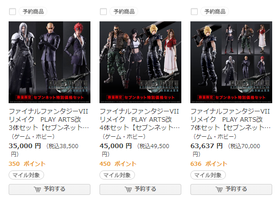Click 予約する button under the 45,000 円 item
Screen dimensions: 279x204
click(140, 189)
